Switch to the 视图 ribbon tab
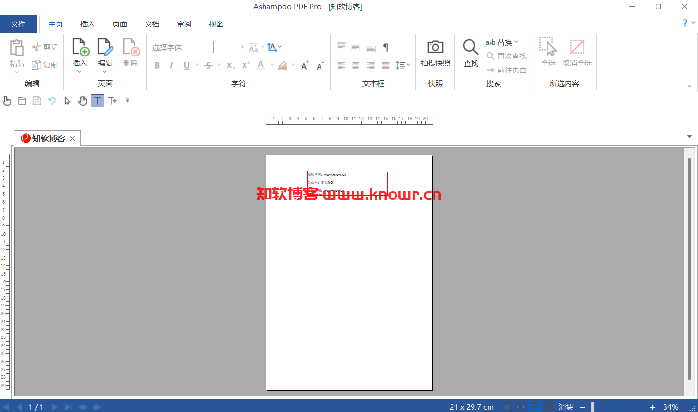Screen dimensions: 698x412 (216, 24)
